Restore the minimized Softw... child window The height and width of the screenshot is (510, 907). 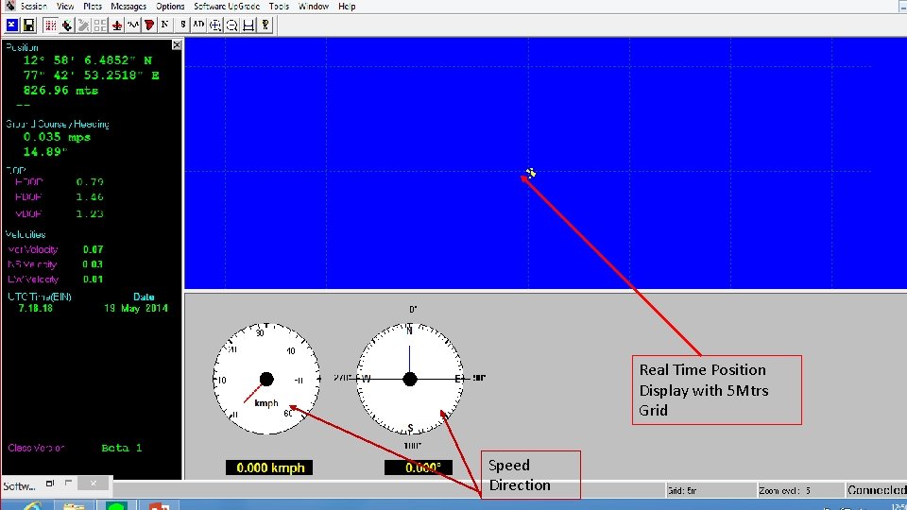click(x=50, y=484)
